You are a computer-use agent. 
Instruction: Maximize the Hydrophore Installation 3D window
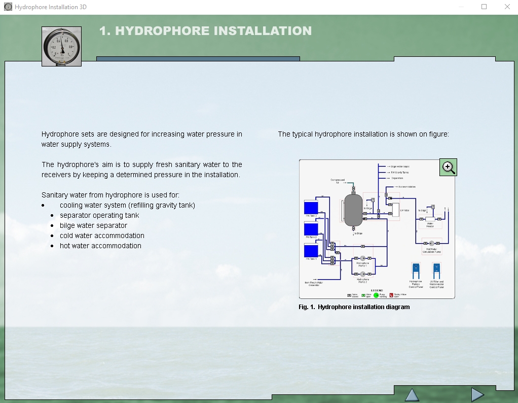(484, 7)
